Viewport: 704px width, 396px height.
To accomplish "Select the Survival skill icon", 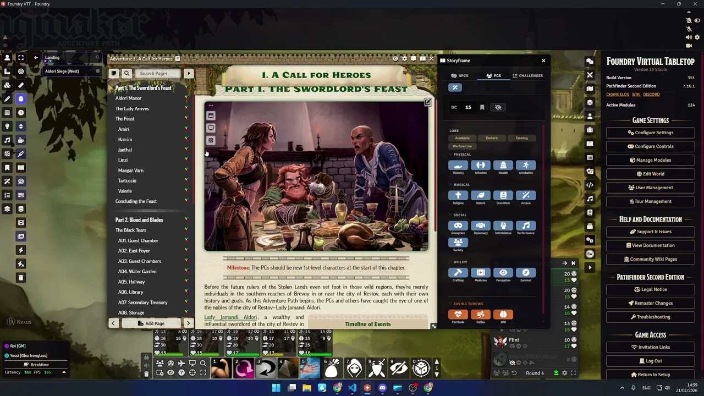I will coord(526,272).
